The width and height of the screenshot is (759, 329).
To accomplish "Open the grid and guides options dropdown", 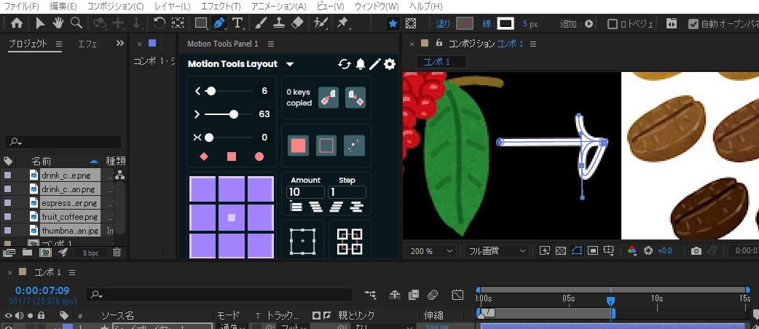I will (x=609, y=250).
